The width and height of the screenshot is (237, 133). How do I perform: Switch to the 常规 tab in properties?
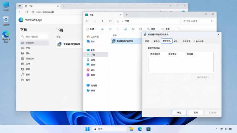147,41
